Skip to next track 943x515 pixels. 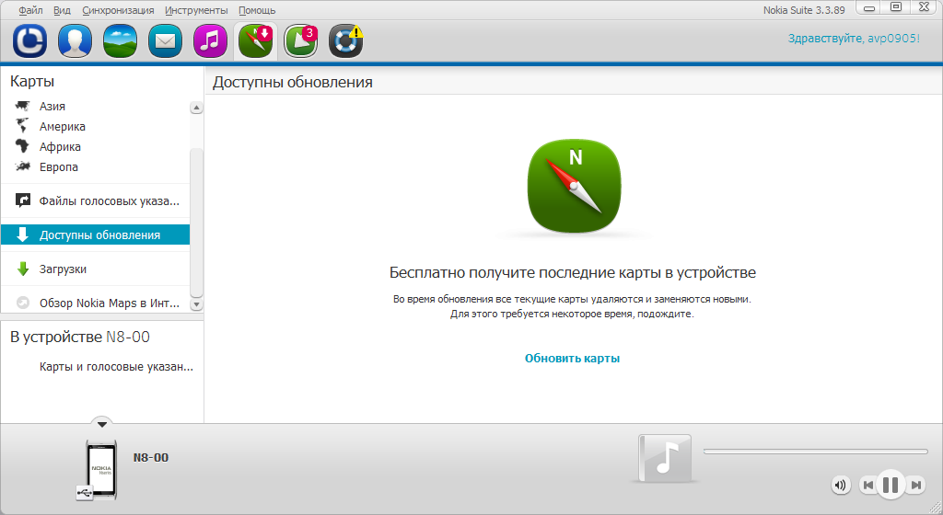[915, 485]
